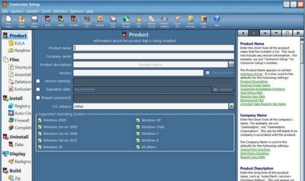305x181 pixels.
Task: Click the Save Project toolbar icon
Action: 34,21
